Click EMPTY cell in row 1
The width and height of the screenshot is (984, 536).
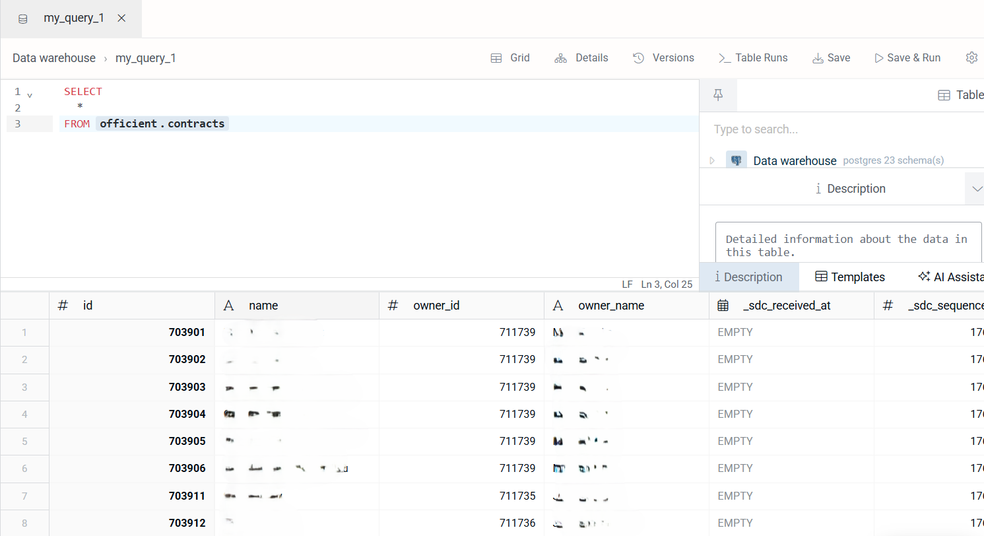click(x=791, y=333)
